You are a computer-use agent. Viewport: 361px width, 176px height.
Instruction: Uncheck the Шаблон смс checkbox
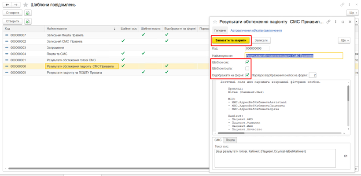[247, 62]
